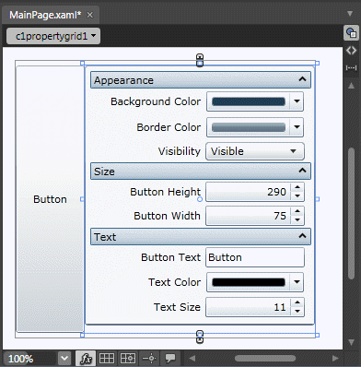
Task: Toggle show snap grid icon
Action: point(107,358)
